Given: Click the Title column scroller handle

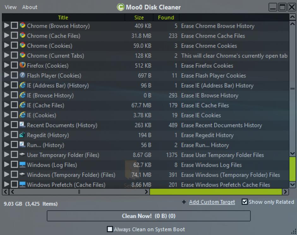Looking at the screenshot, I should point(79,192).
